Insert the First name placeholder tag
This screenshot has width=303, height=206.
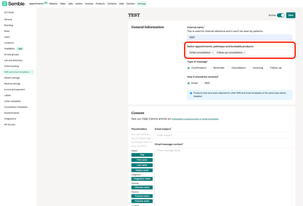tap(142, 160)
